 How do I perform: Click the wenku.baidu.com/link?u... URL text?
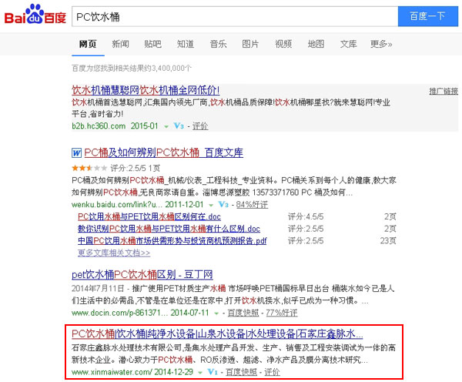117,205
